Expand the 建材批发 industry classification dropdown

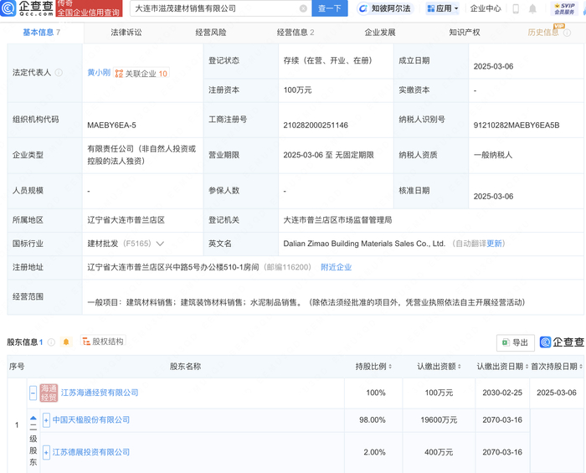(160, 244)
